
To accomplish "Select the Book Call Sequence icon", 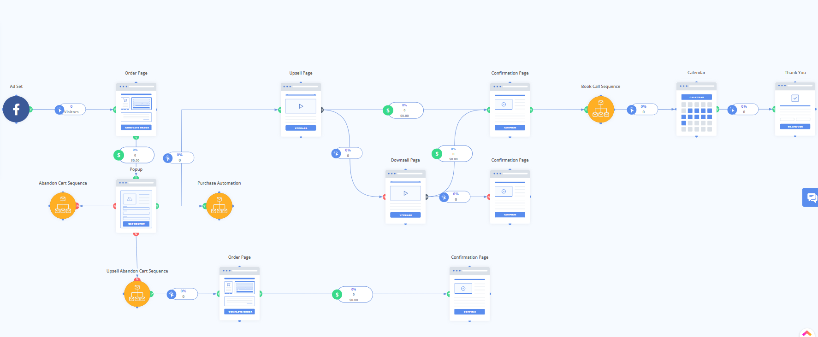I will (x=600, y=110).
